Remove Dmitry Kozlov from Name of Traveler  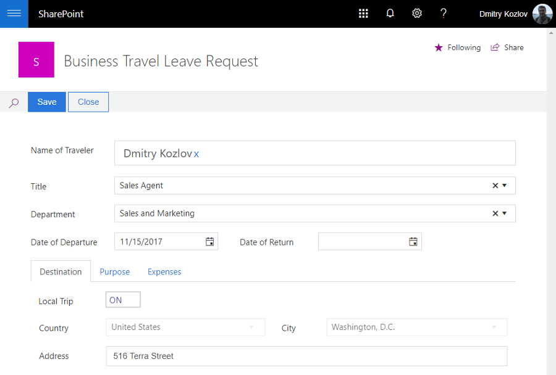[196, 154]
